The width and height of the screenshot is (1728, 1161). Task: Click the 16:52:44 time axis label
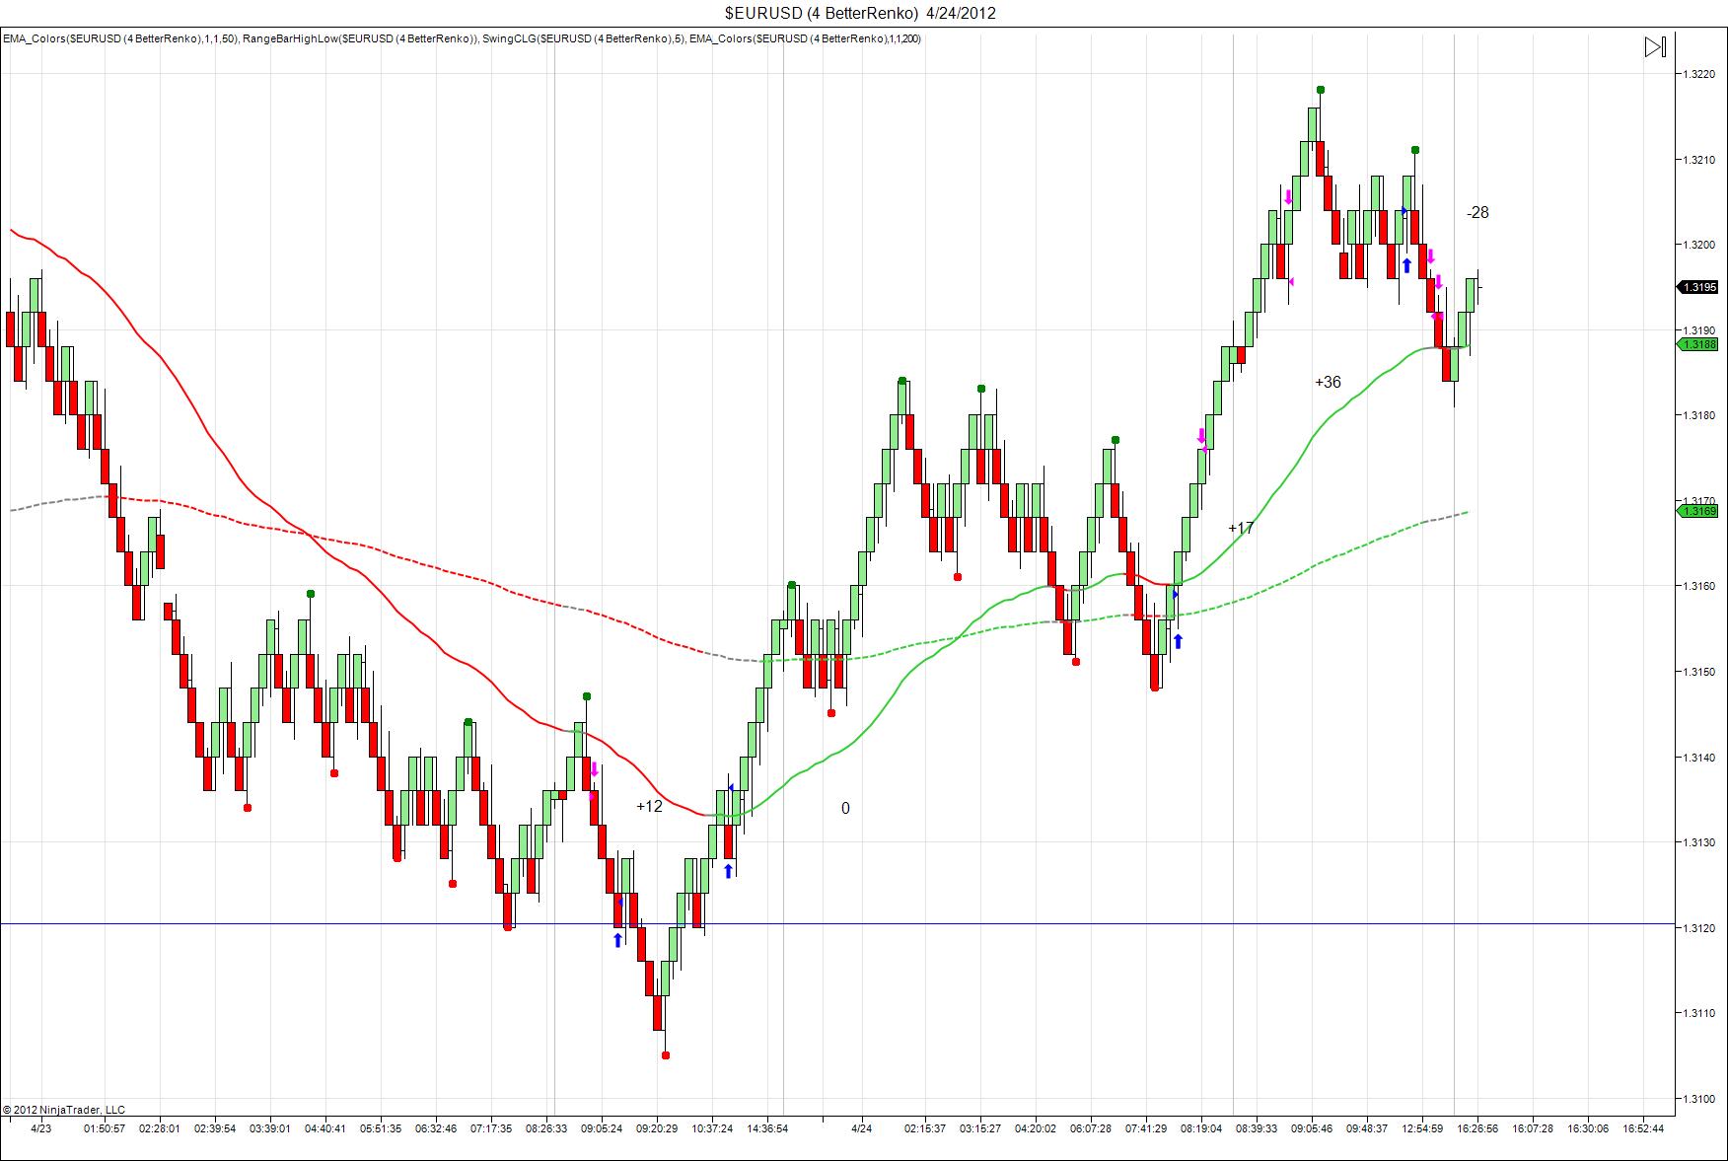coord(1642,1128)
